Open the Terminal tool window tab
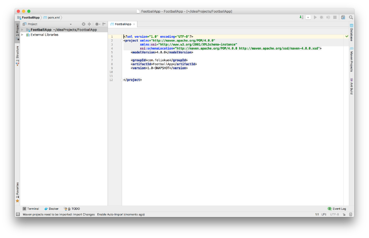 [31, 209]
